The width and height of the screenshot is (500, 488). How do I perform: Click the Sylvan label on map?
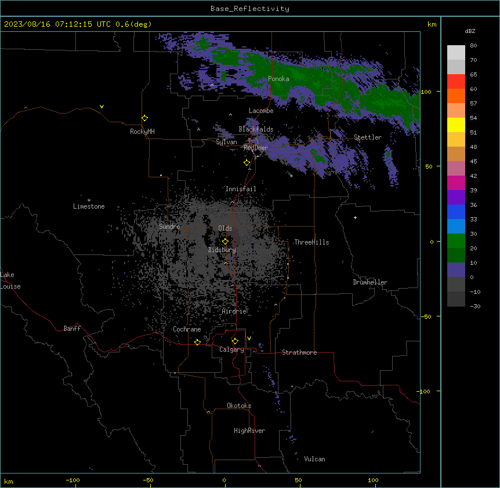click(226, 142)
